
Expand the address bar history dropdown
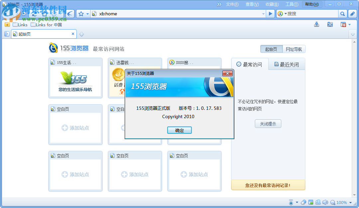pyautogui.click(x=263, y=14)
